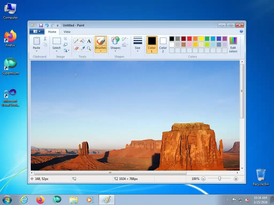274x205 pixels.
Task: Click the vertical scrollbar down arrow
Action: [242, 168]
